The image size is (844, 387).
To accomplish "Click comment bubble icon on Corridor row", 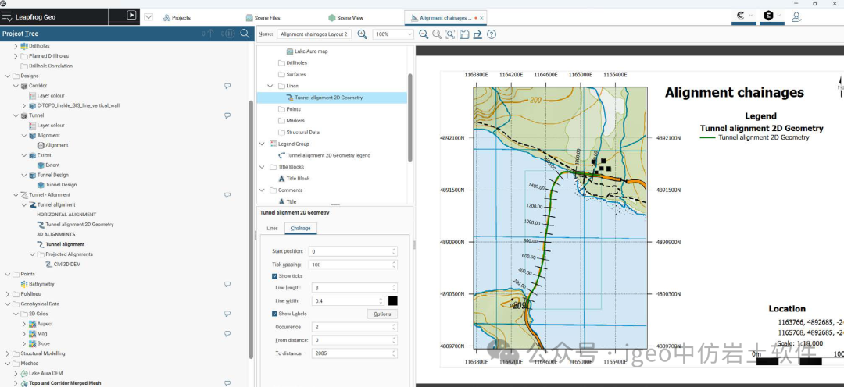I will [x=227, y=86].
